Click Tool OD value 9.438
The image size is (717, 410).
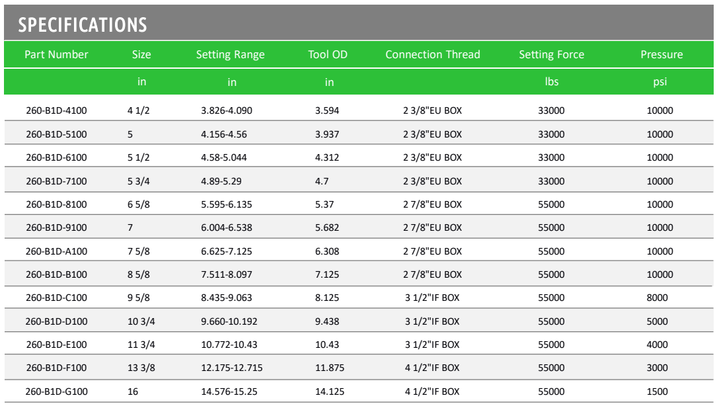point(327,321)
